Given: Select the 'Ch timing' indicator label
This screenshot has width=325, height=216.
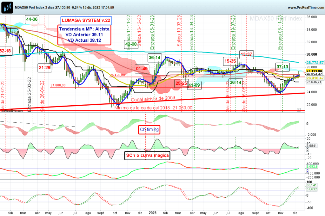Looking at the screenshot, I should pos(149,129).
